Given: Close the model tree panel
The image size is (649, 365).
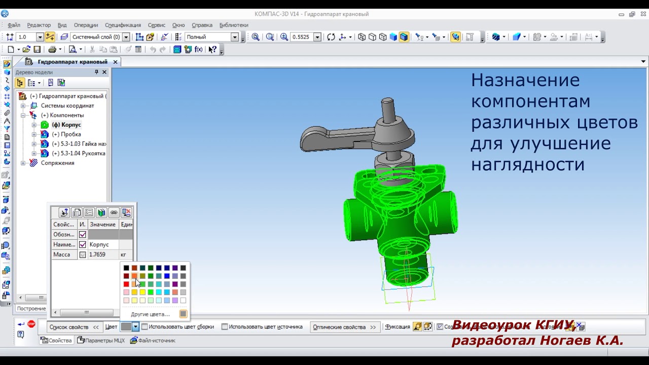Looking at the screenshot, I should tap(104, 72).
